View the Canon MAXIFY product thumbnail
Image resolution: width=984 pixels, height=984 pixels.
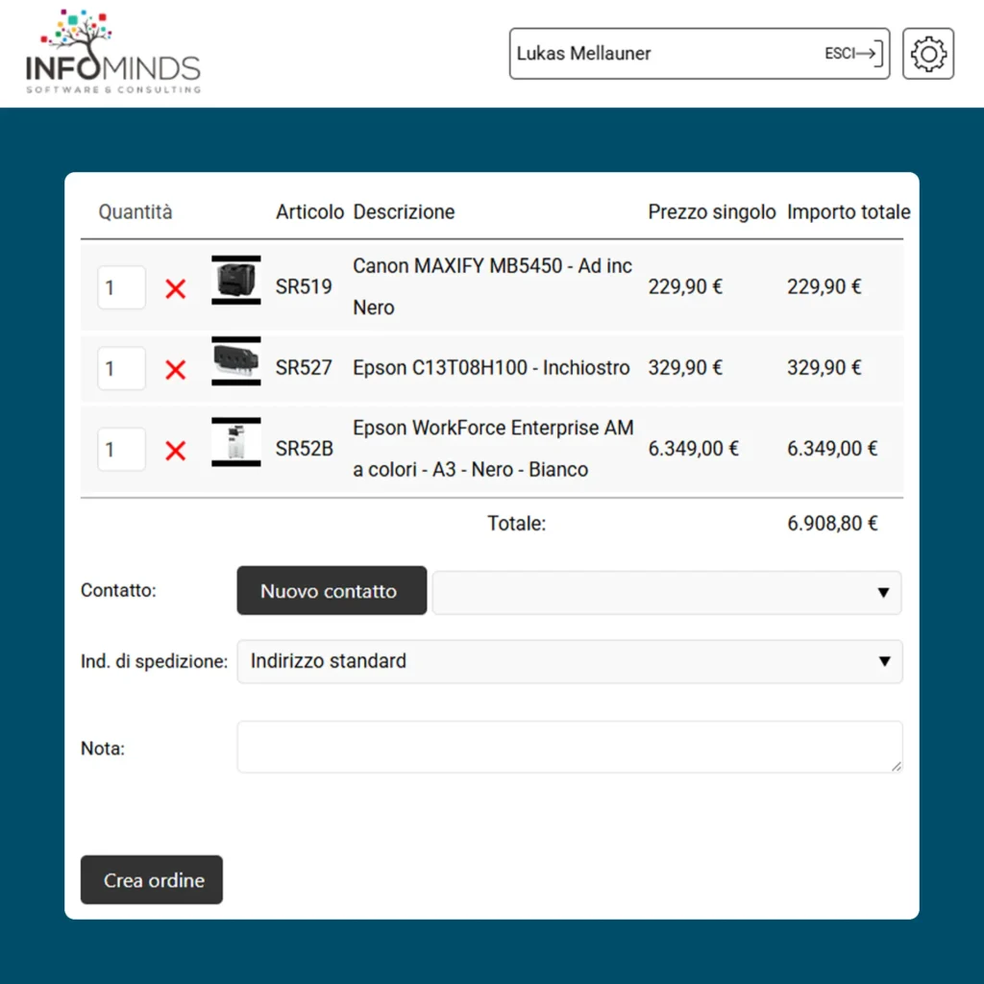point(235,281)
